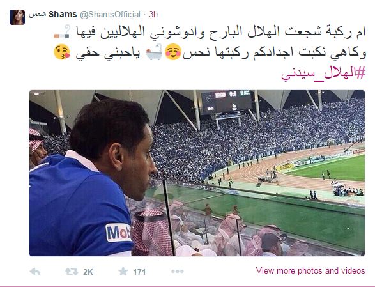Click the Shams display name

[x=63, y=14]
